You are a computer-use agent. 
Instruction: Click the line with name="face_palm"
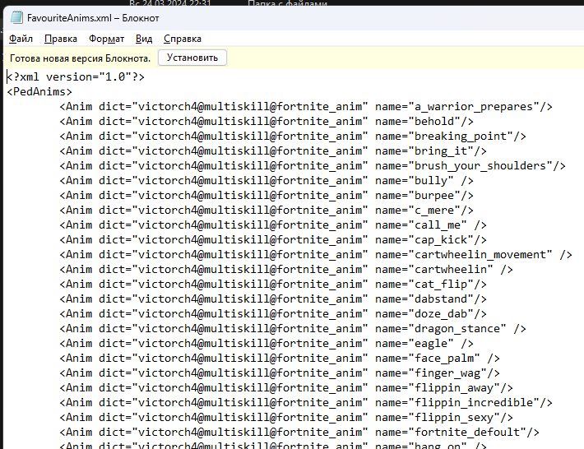[280, 359]
